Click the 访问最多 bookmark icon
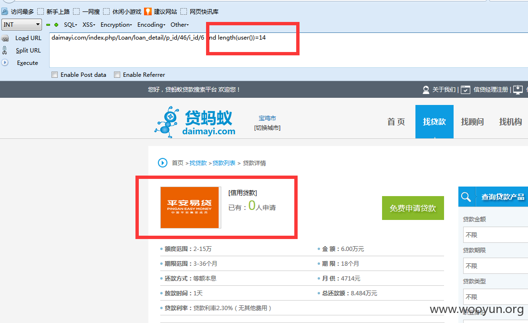 (x=5, y=12)
